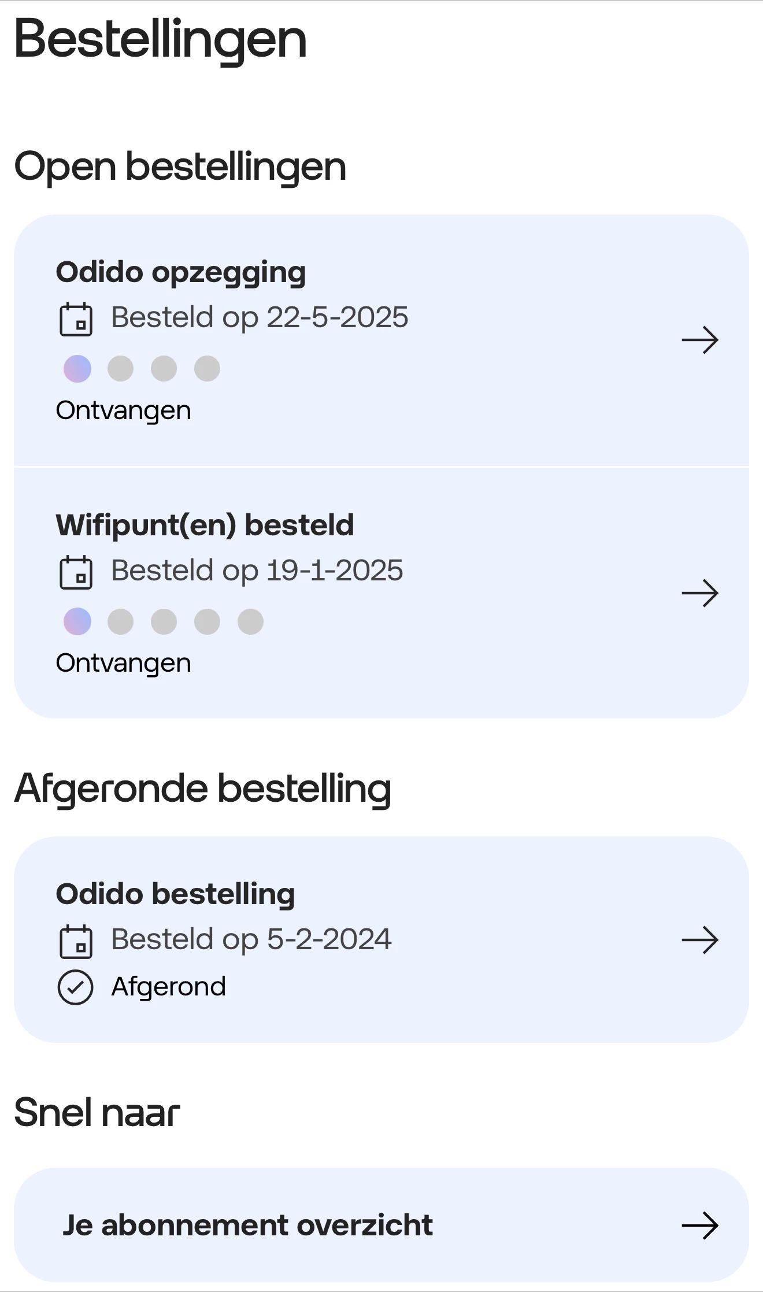Open the Odido opzegging order title
Viewport: 763px width, 1292px height.
tap(181, 272)
